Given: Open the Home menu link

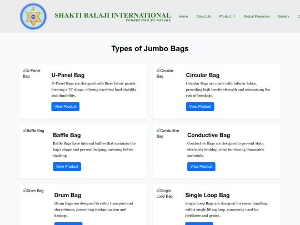Looking at the screenshot, I should coord(183,17).
